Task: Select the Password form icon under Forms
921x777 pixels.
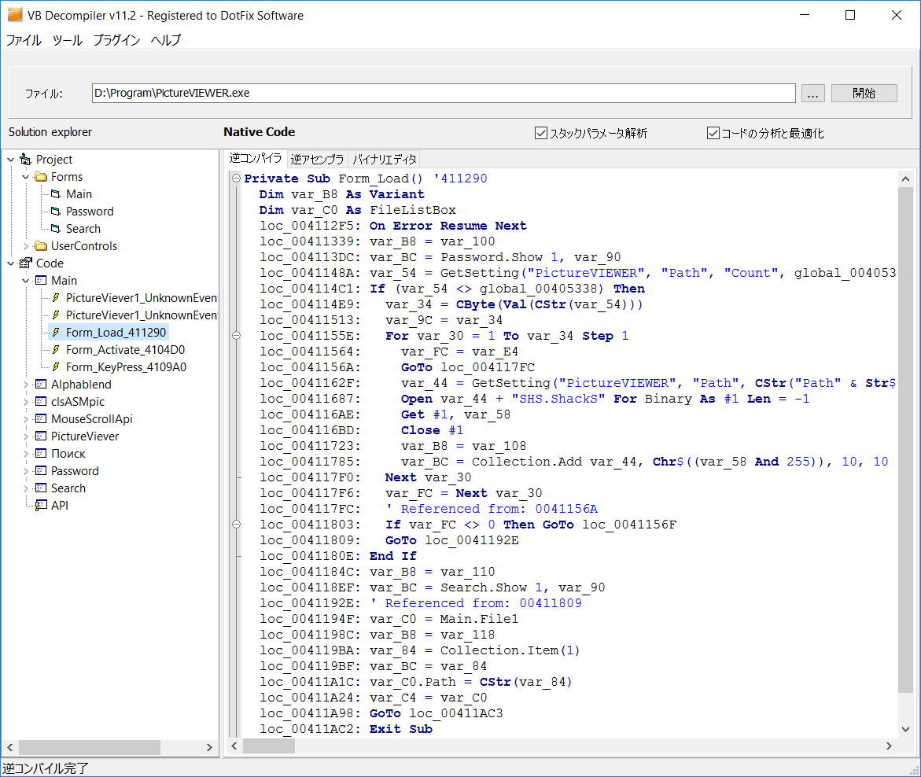Action: (x=56, y=211)
